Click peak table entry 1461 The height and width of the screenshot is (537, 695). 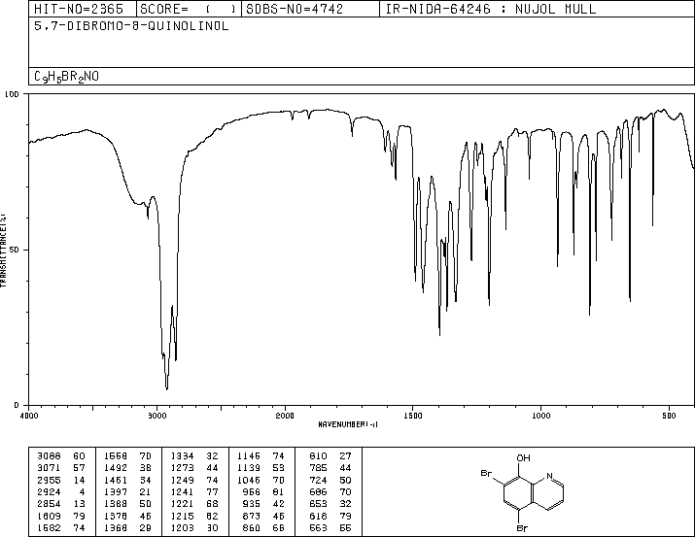[127, 480]
